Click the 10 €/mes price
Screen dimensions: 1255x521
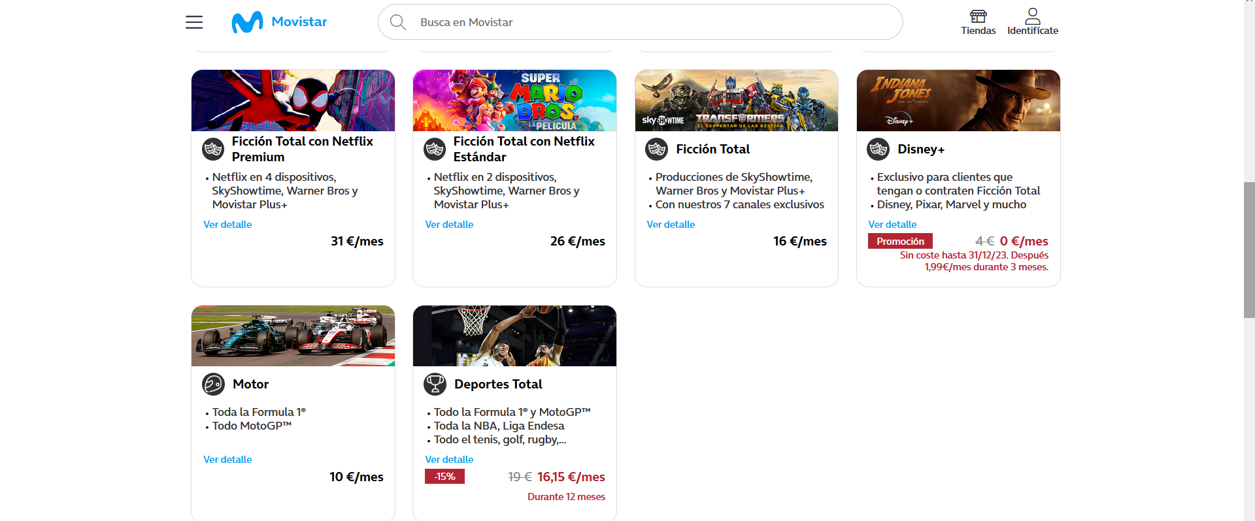click(x=356, y=477)
